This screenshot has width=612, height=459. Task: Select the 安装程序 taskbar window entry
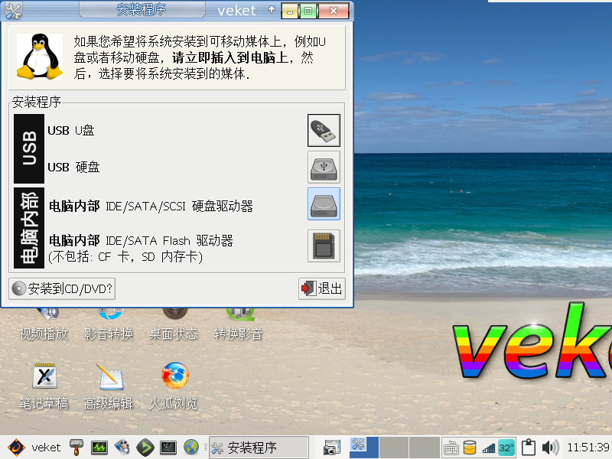coord(259,448)
